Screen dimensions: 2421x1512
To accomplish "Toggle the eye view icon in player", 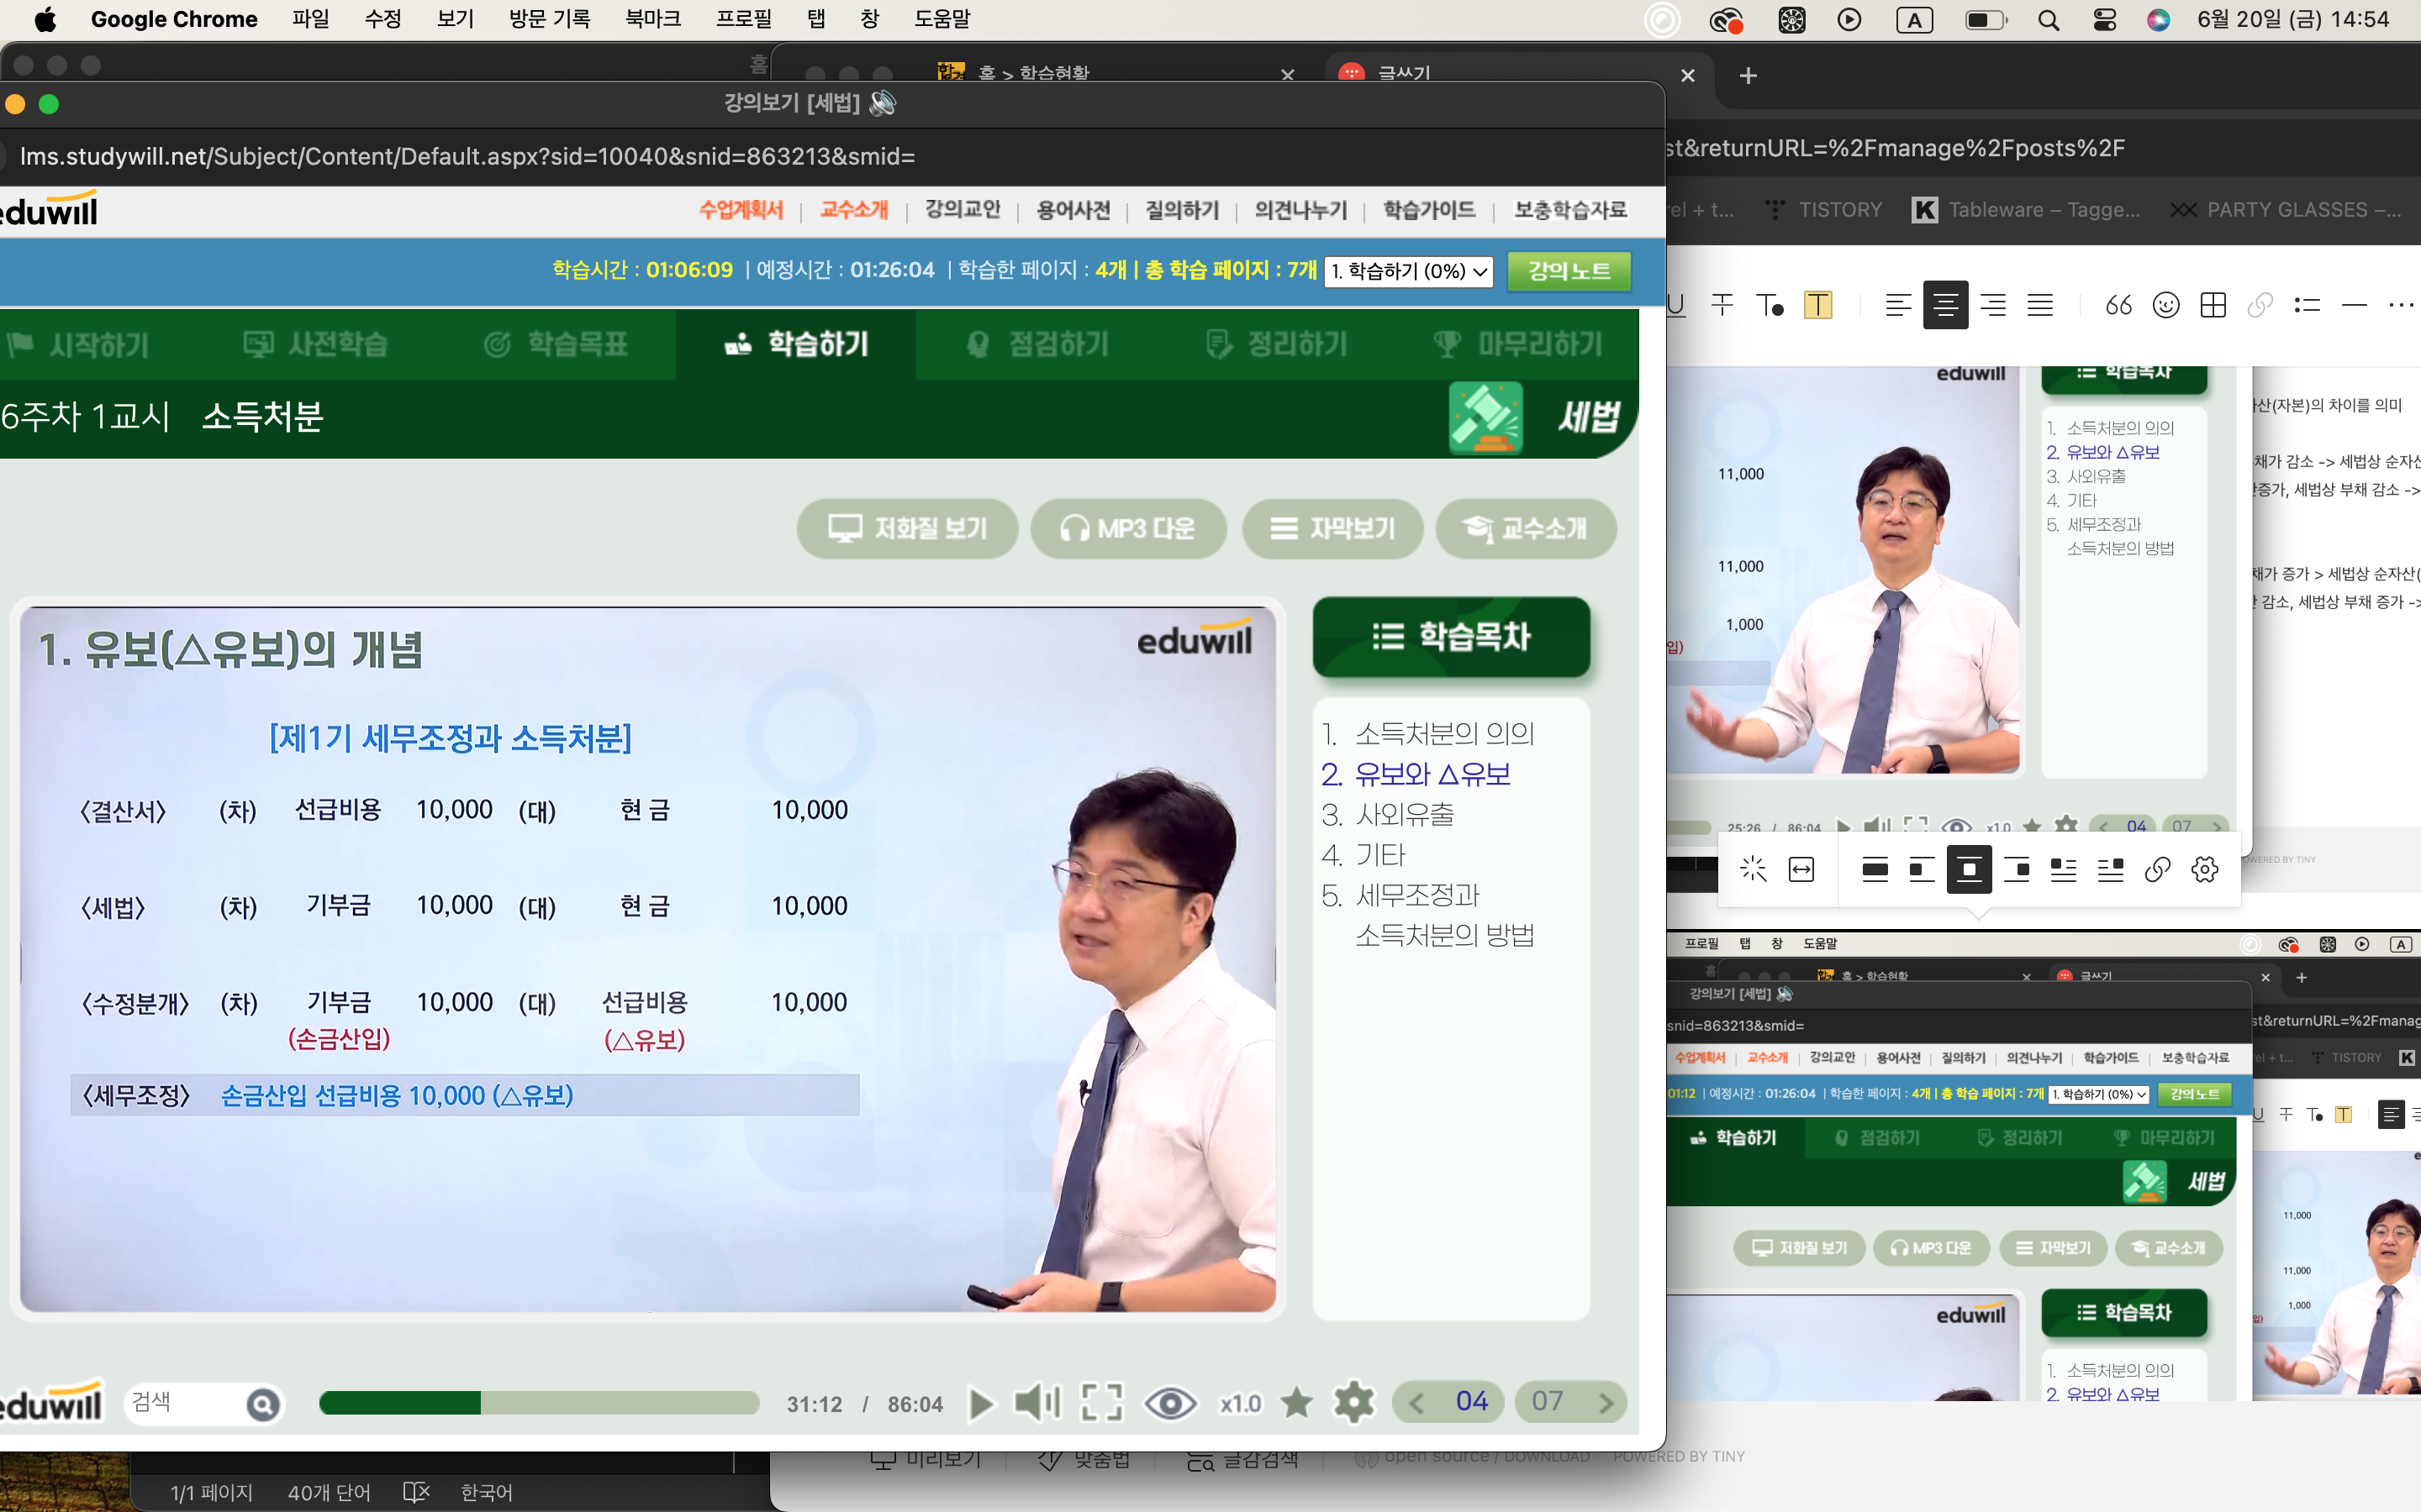I will (x=1169, y=1403).
